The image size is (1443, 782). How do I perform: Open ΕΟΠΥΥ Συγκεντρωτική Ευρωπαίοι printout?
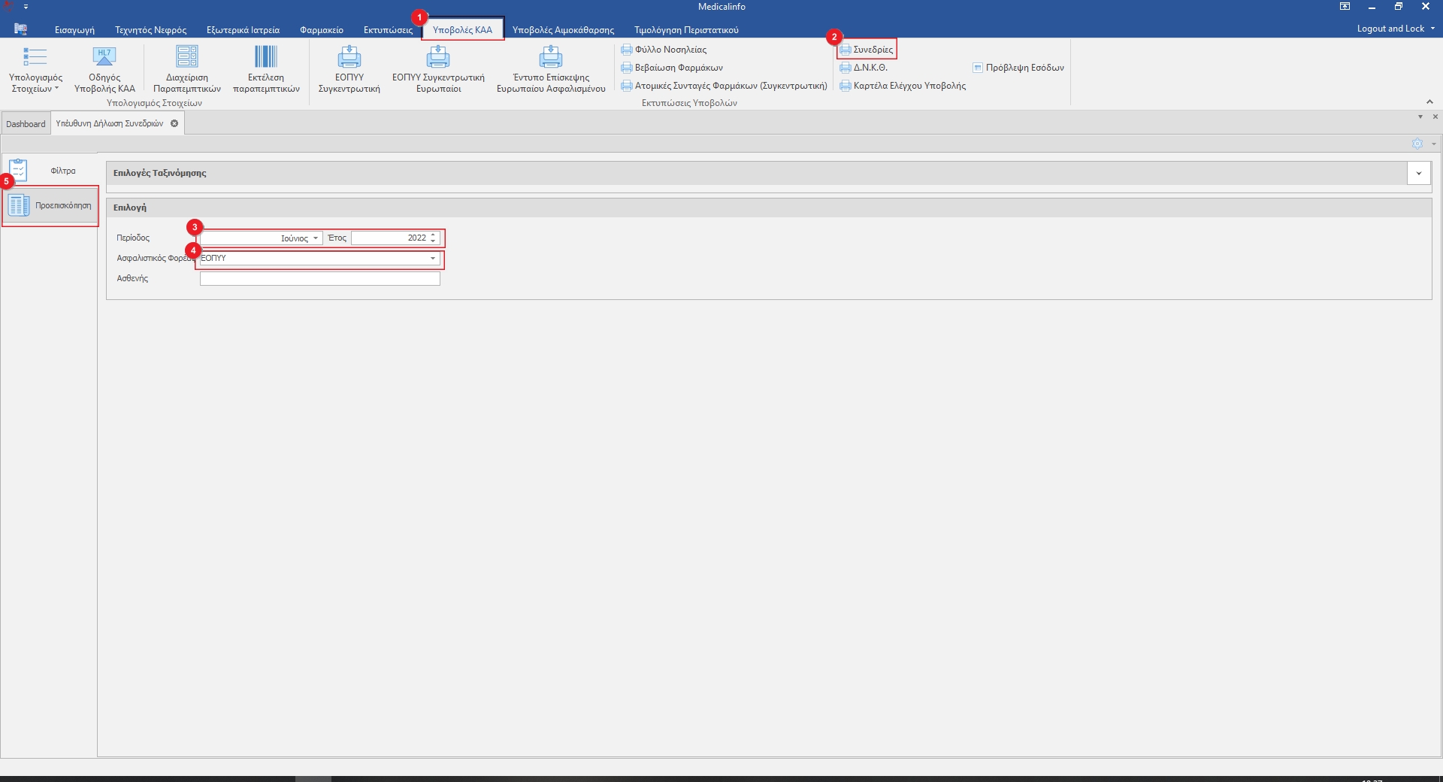coord(437,58)
